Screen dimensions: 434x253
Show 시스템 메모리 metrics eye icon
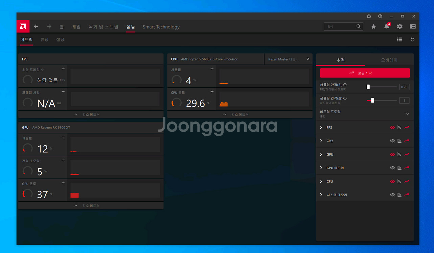click(392, 195)
